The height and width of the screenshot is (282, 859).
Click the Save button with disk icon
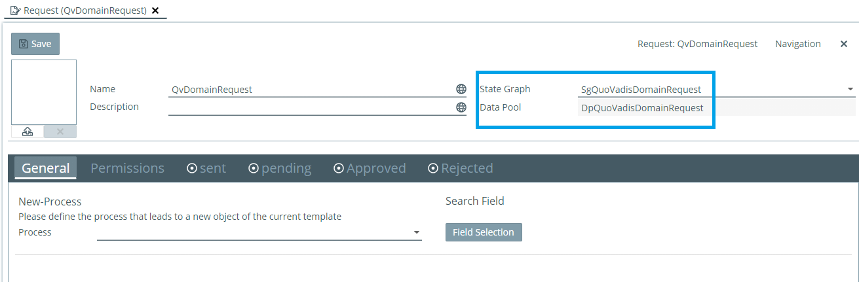(x=35, y=44)
